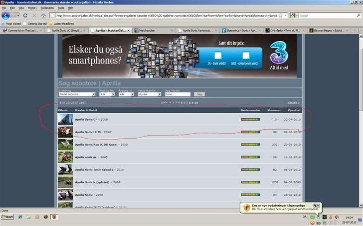Click rating bar for Aprilia Sonic GP
Viewport: 363px width, 226px height.
tap(250, 120)
